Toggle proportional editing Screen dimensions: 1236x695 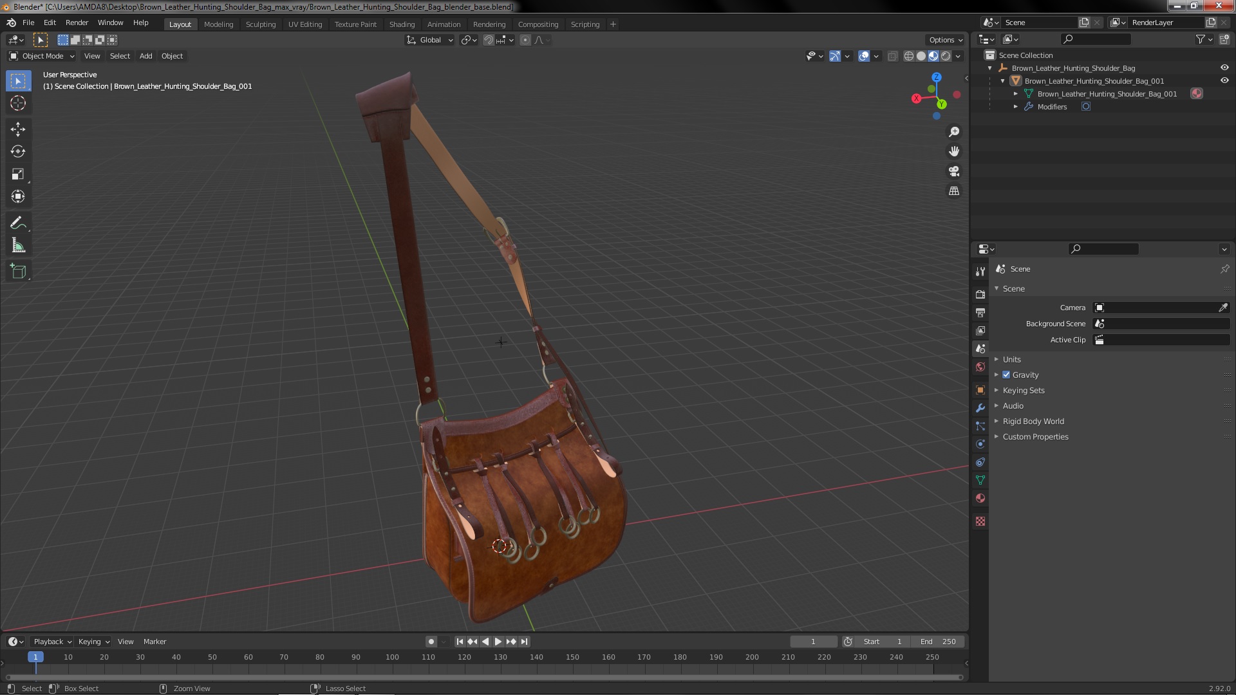pos(525,40)
